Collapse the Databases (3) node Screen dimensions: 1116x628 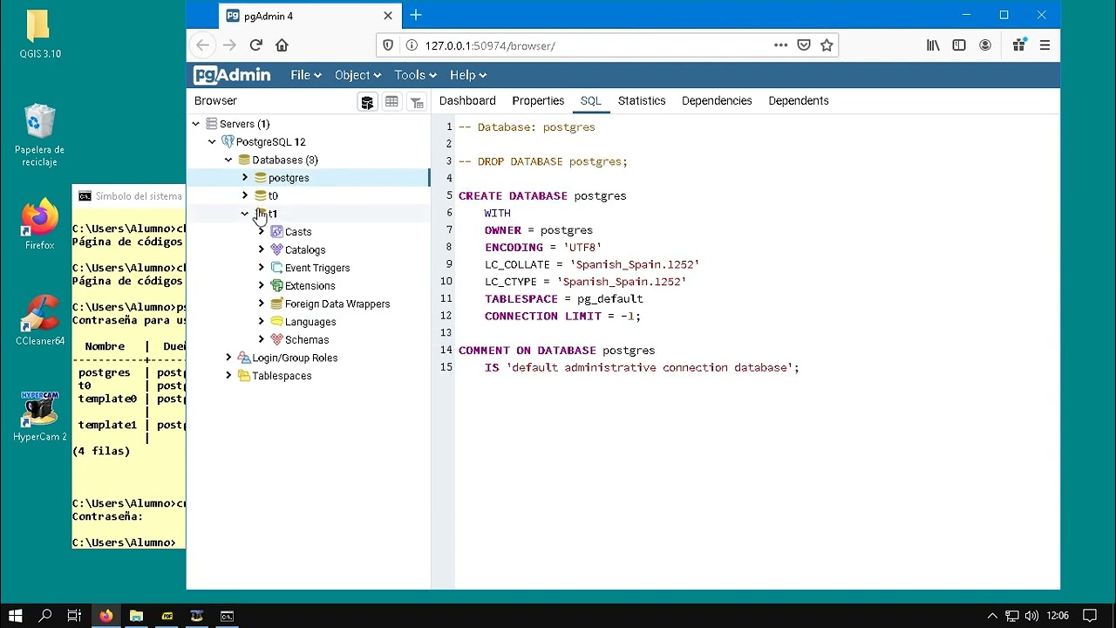click(x=228, y=160)
